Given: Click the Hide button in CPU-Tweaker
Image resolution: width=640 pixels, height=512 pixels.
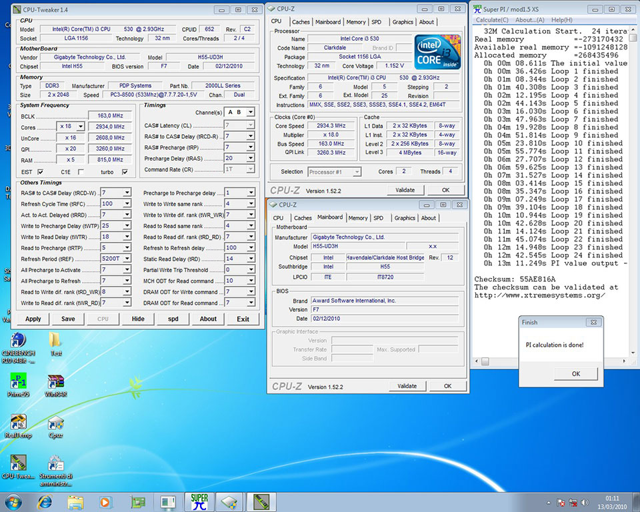Looking at the screenshot, I should pos(138,319).
